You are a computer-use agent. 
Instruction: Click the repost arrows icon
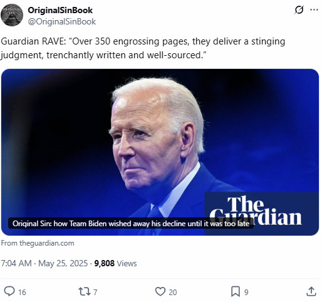[x=85, y=291]
